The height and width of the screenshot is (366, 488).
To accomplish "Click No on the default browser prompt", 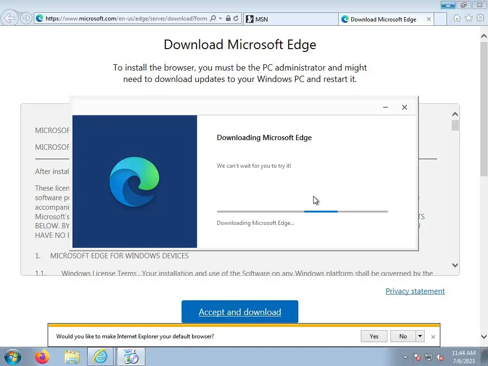I will point(403,336).
